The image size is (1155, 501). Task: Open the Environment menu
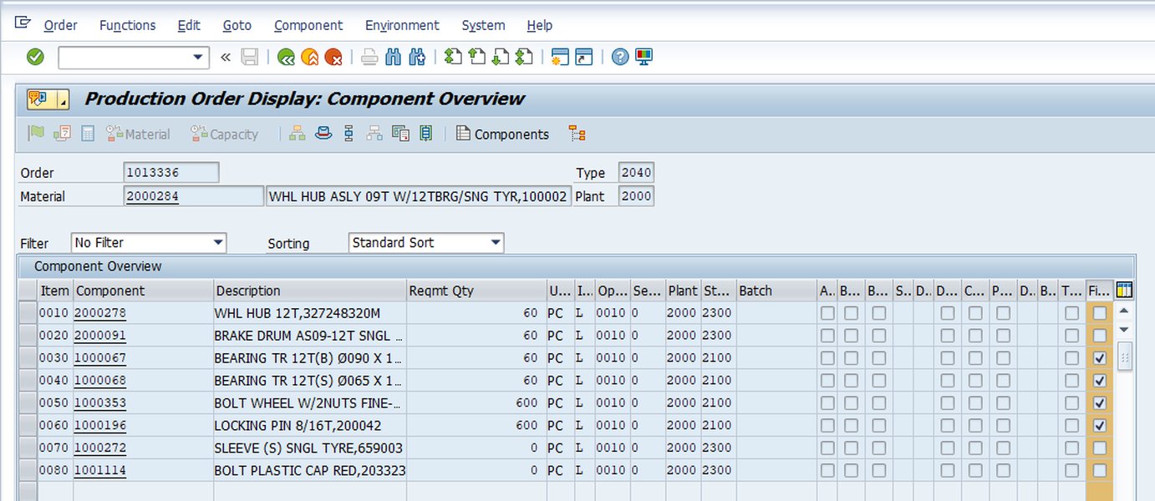click(402, 25)
